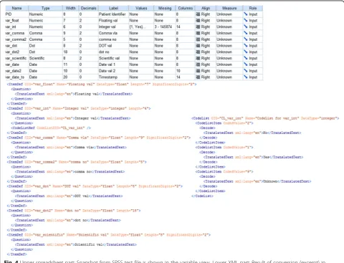344x263 pixels.
Task: Click the Patient Identifier label cell
Action: tap(113, 14)
